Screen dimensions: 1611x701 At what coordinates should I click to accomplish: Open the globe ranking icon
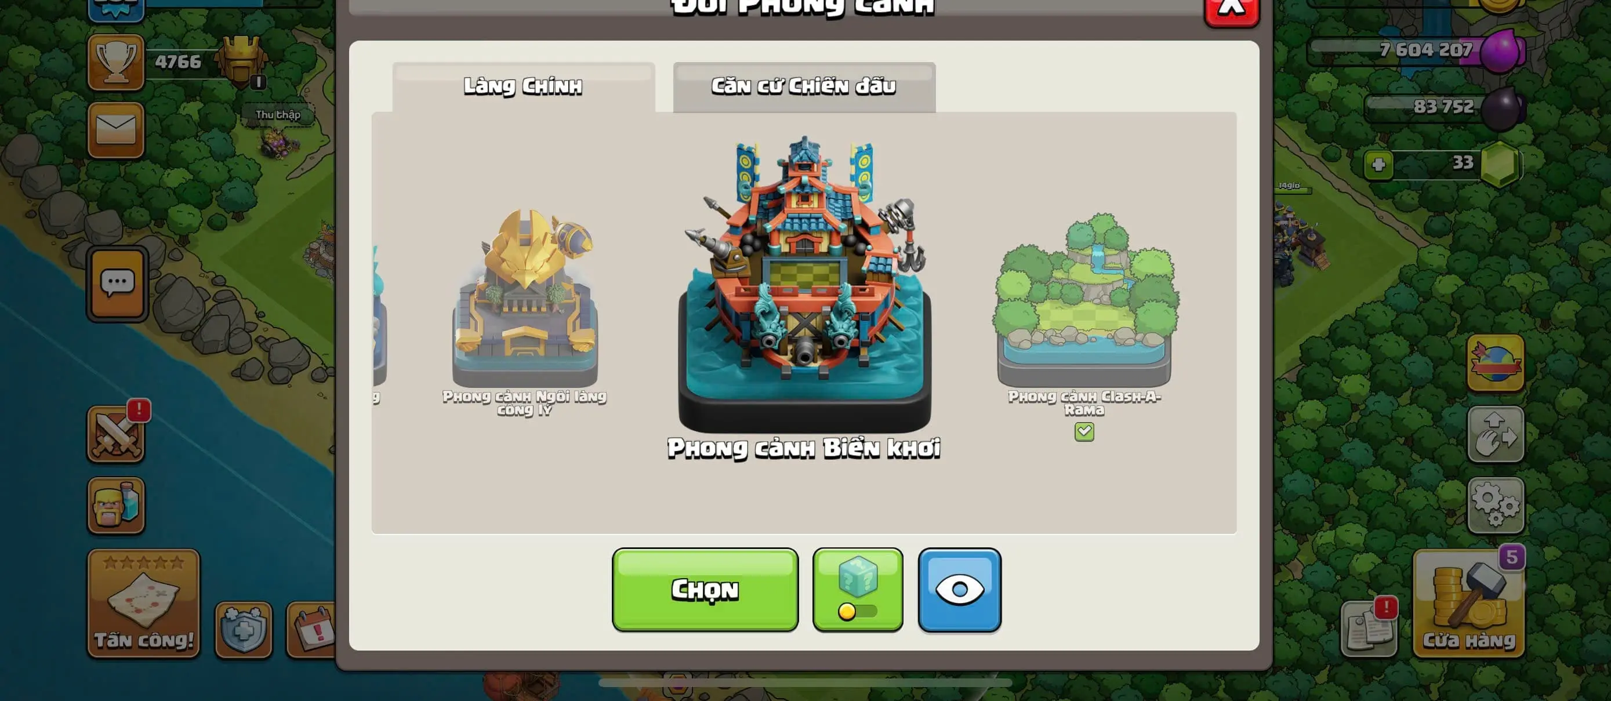1495,364
